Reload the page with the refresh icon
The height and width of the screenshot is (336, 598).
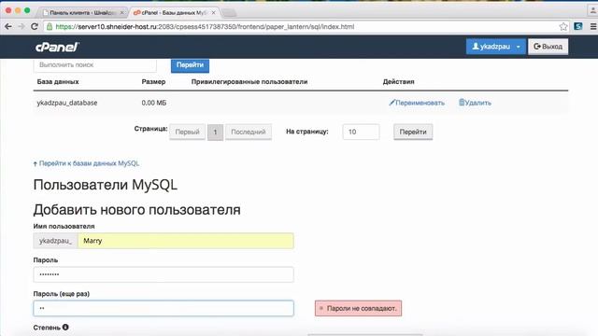pos(35,27)
